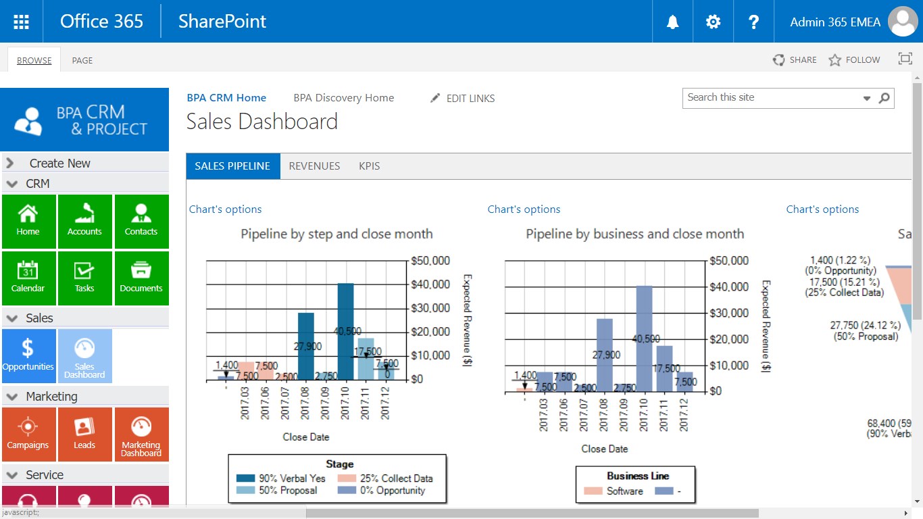
Task: Open Chart's options for the third chart
Action: [822, 209]
